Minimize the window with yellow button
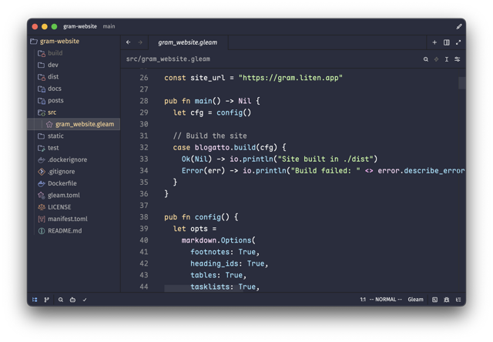 pos(45,27)
